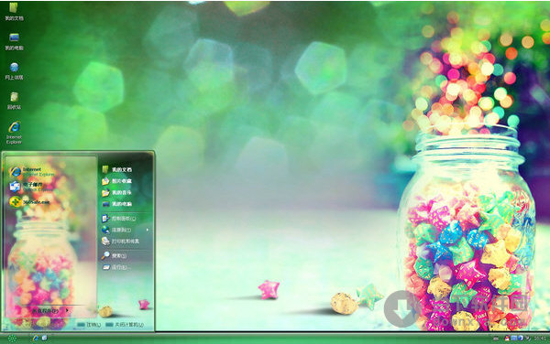The width and height of the screenshot is (550, 344).
Task: Open 我的文档 desktop icon
Action: tap(14, 12)
